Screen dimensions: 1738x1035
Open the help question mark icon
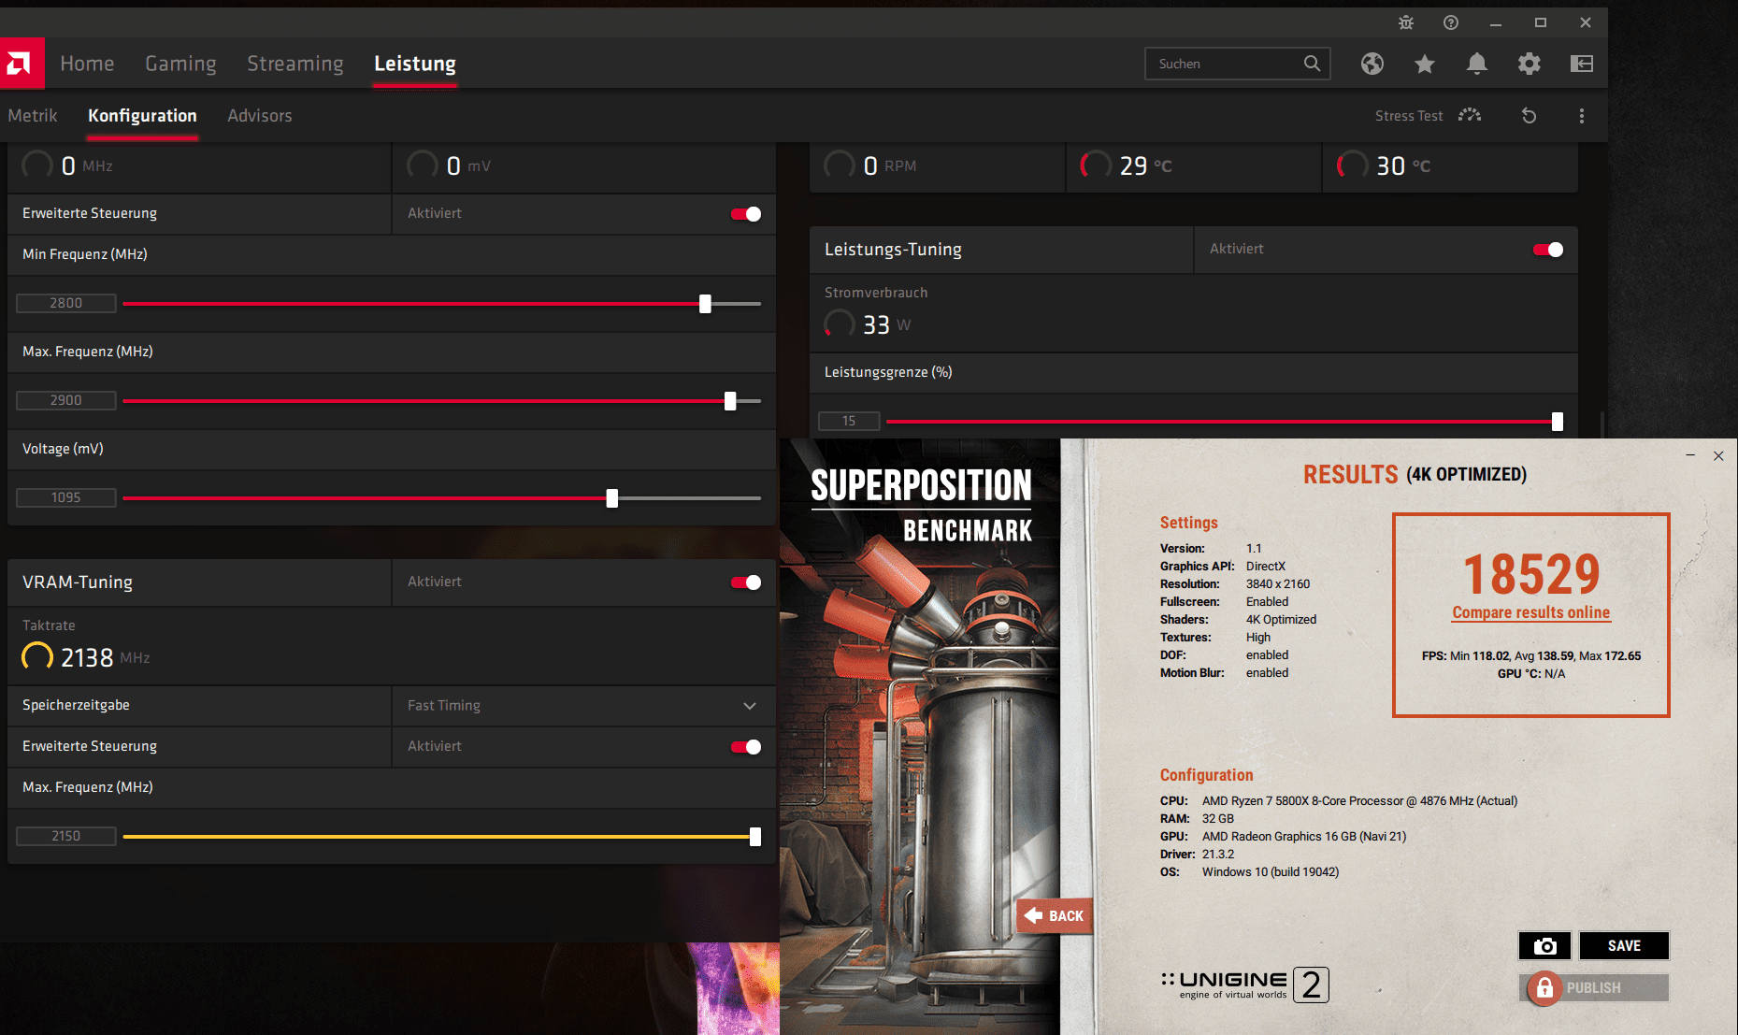[x=1451, y=22]
